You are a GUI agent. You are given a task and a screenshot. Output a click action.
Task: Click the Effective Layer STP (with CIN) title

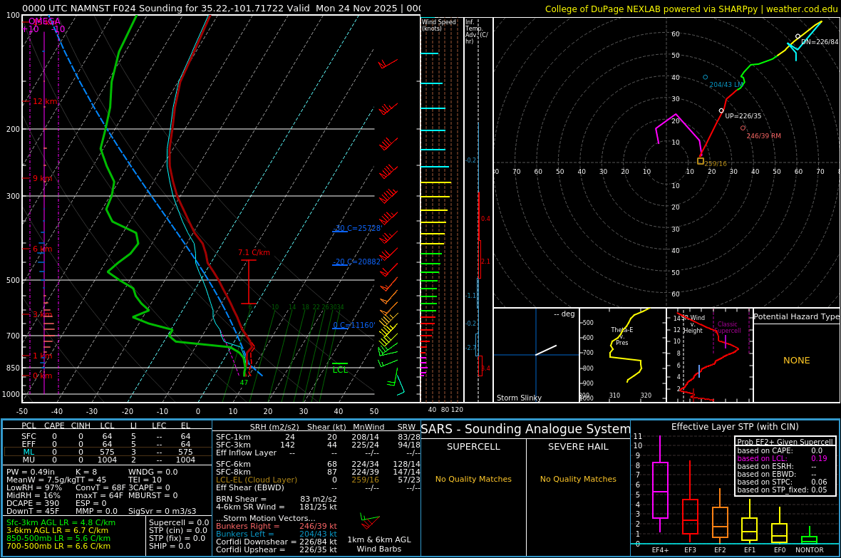coord(735,427)
